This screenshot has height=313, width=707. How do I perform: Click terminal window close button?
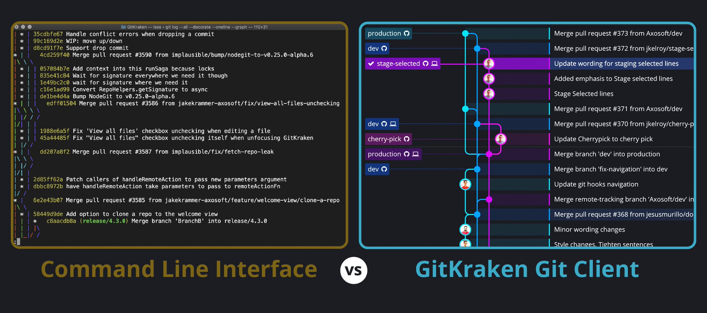(16, 27)
